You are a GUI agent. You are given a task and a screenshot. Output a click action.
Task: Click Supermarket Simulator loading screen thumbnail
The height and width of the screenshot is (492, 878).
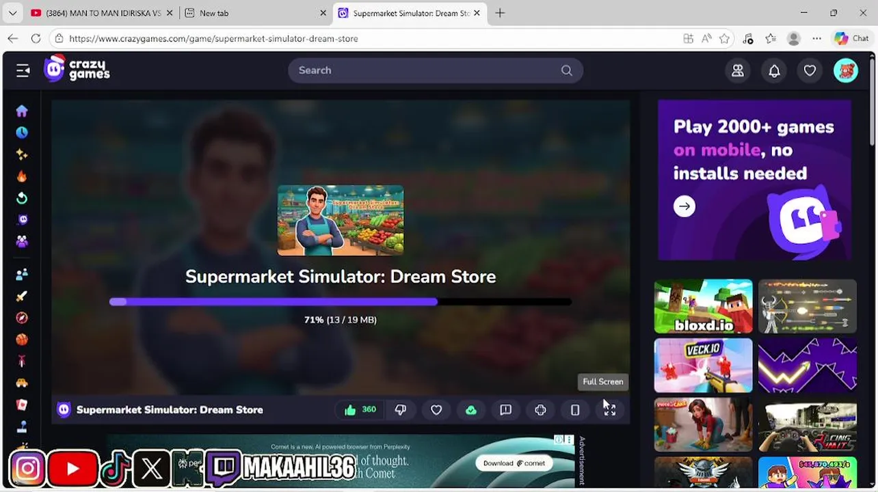[x=341, y=220]
